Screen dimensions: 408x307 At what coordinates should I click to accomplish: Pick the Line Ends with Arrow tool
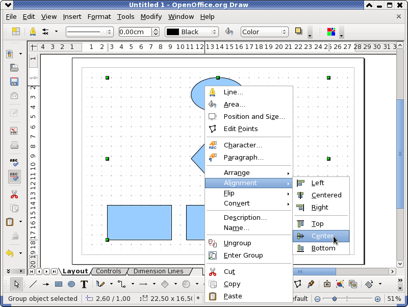(x=46, y=284)
